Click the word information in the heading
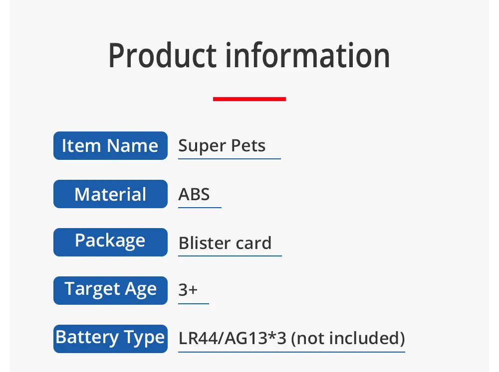The height and width of the screenshot is (372, 499). 307,56
